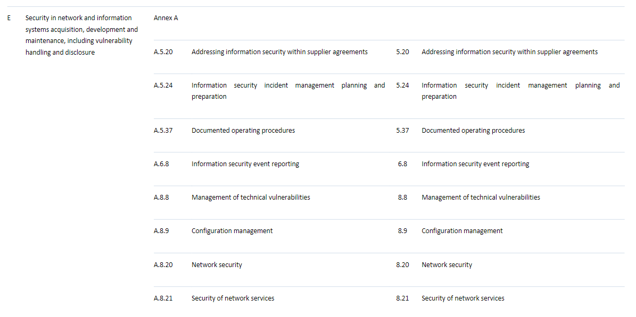The height and width of the screenshot is (317, 636).
Task: Select control number A.6.8
Action: pos(161,164)
